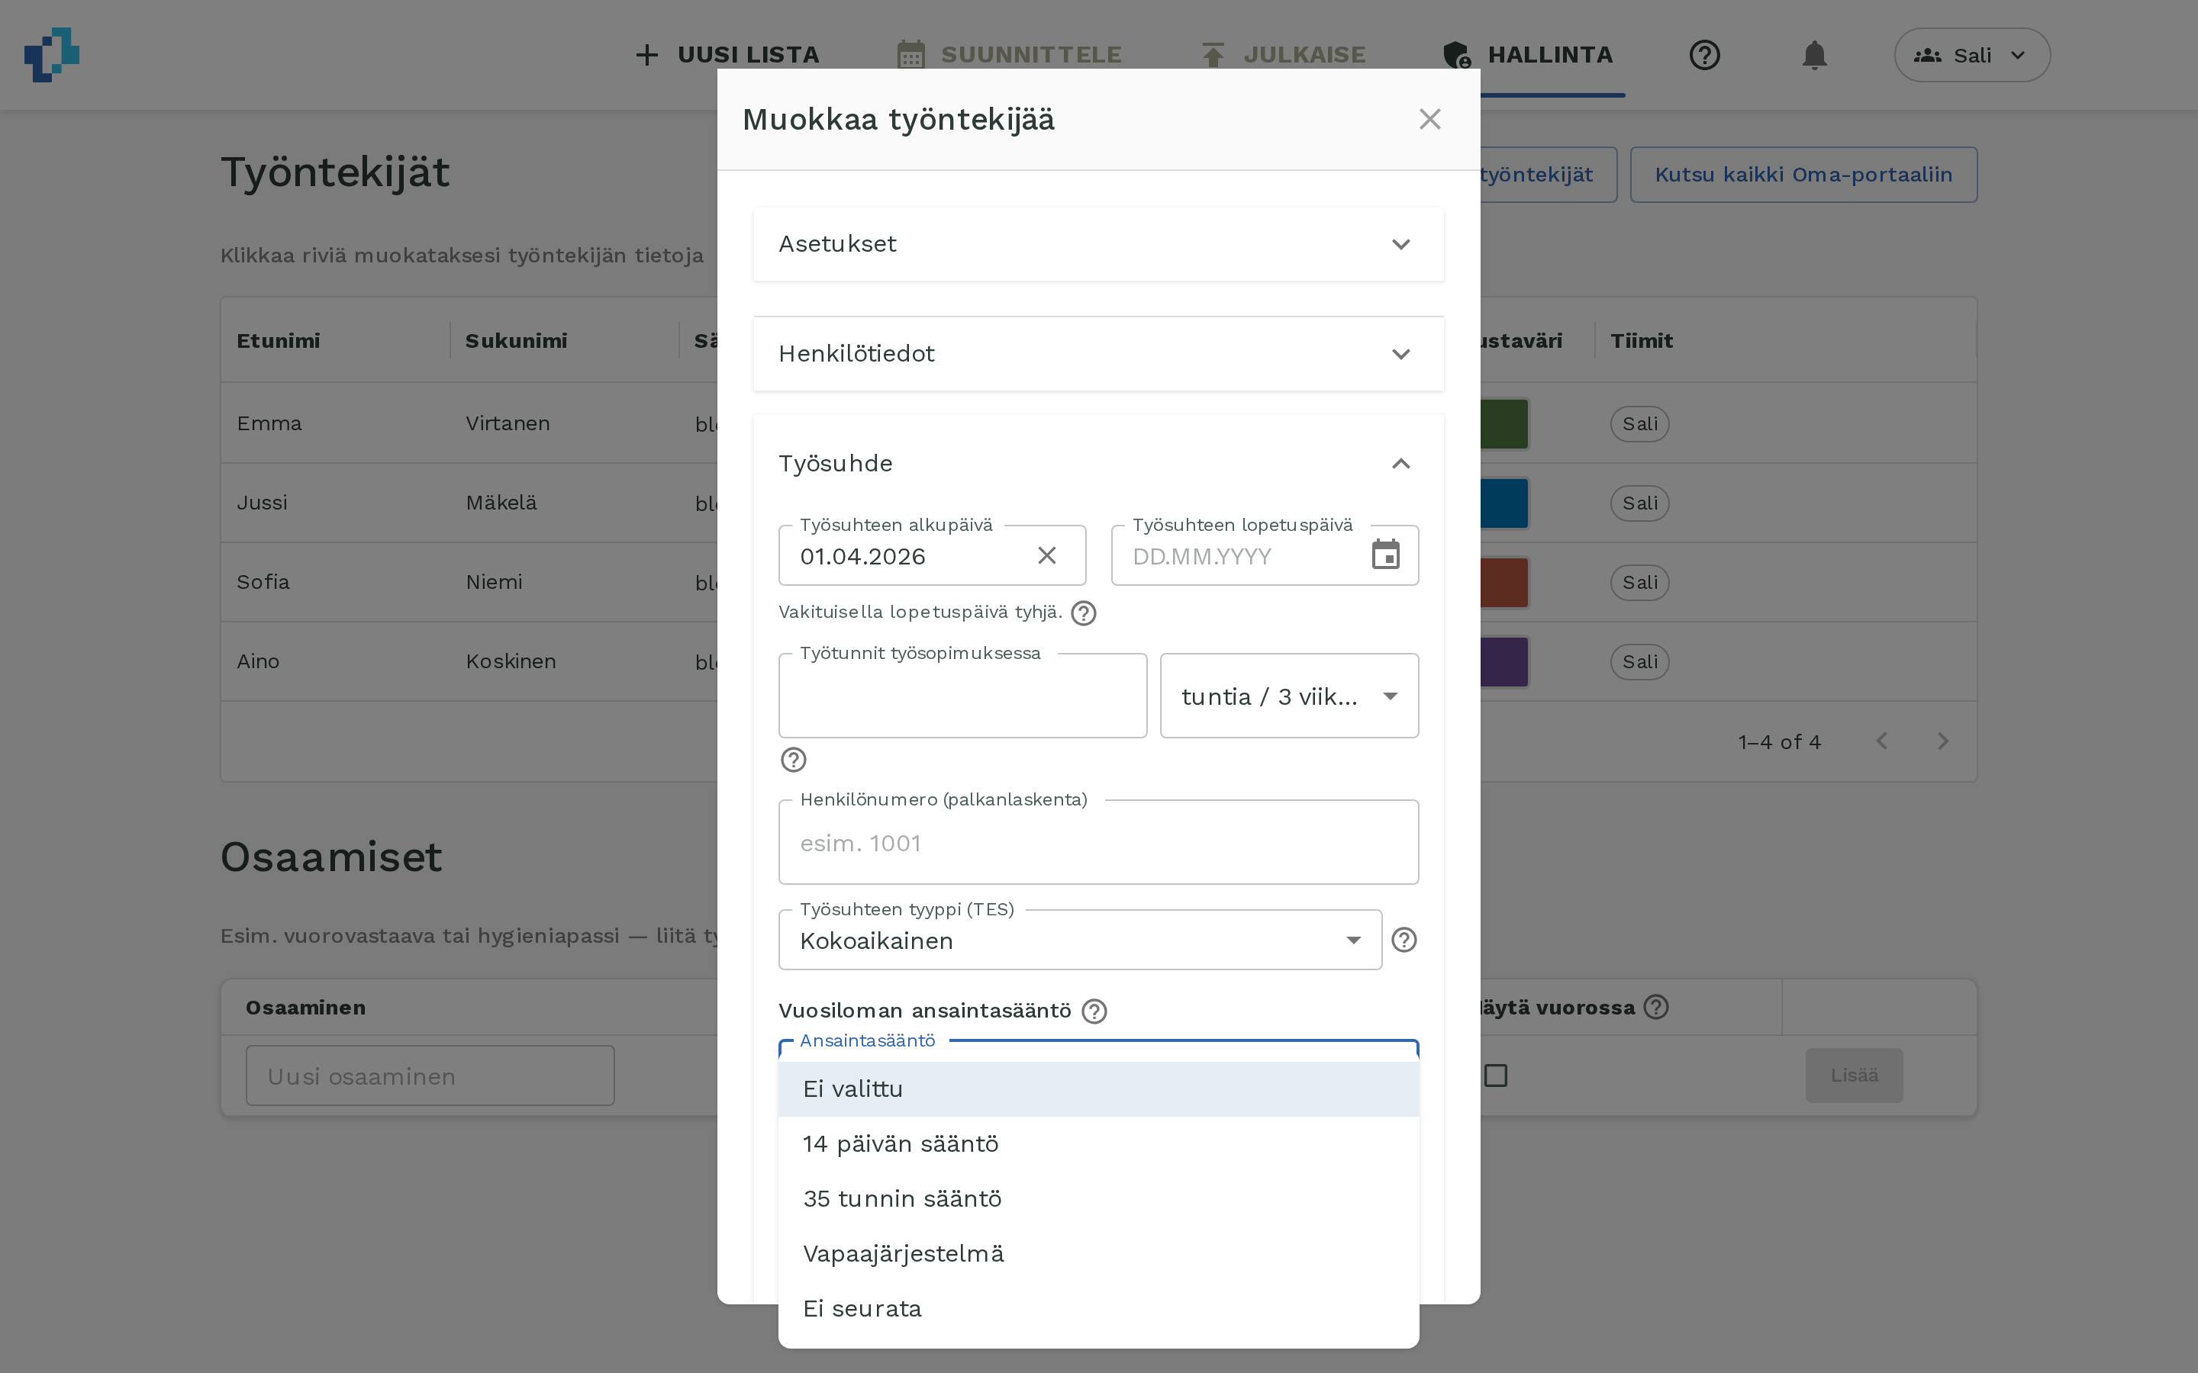Select the Ei seurata option
The image size is (2198, 1373).
point(1098,1308)
